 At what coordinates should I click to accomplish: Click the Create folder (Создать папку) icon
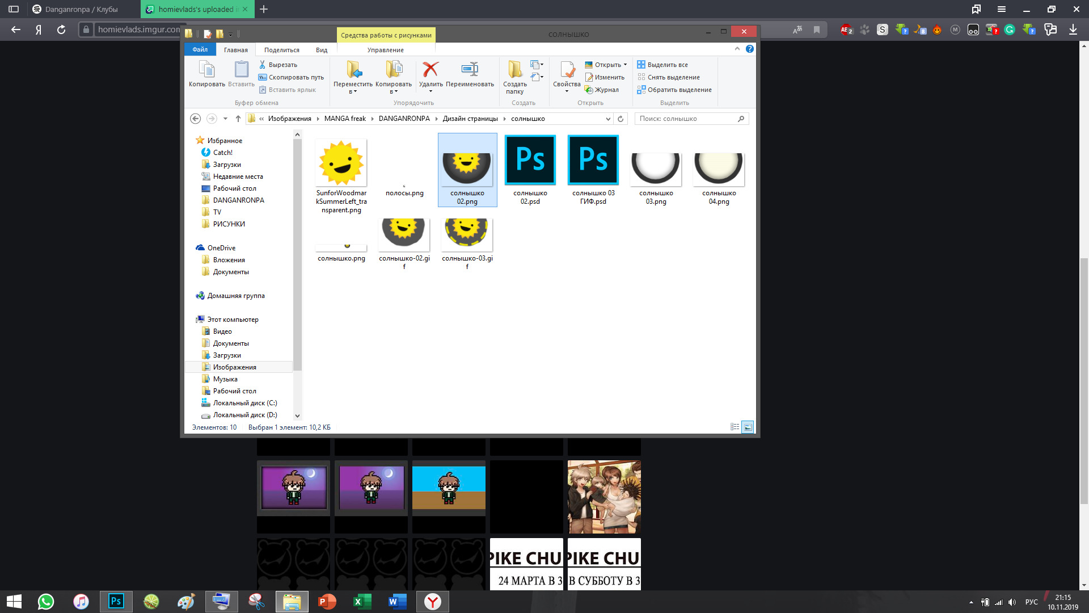pyautogui.click(x=514, y=70)
